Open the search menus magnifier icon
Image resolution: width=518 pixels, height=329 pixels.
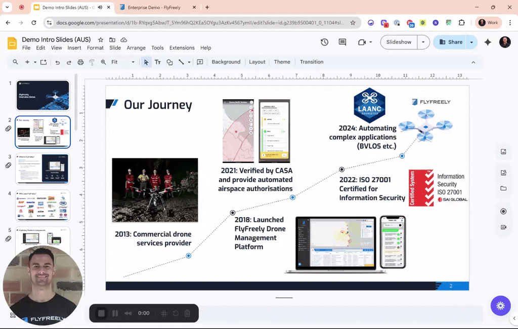(x=15, y=62)
